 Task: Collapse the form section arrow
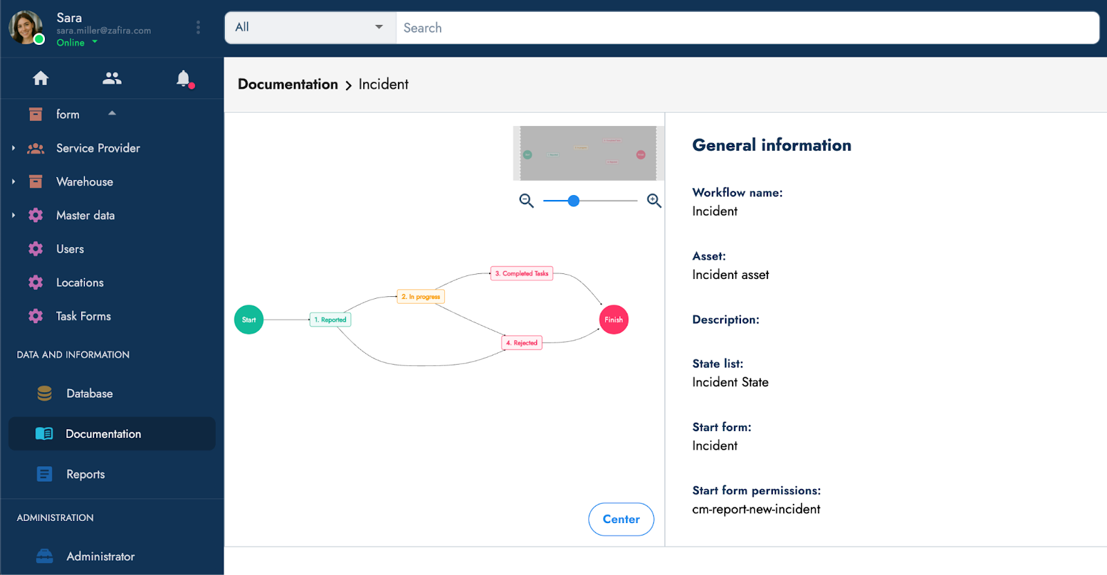tap(112, 113)
